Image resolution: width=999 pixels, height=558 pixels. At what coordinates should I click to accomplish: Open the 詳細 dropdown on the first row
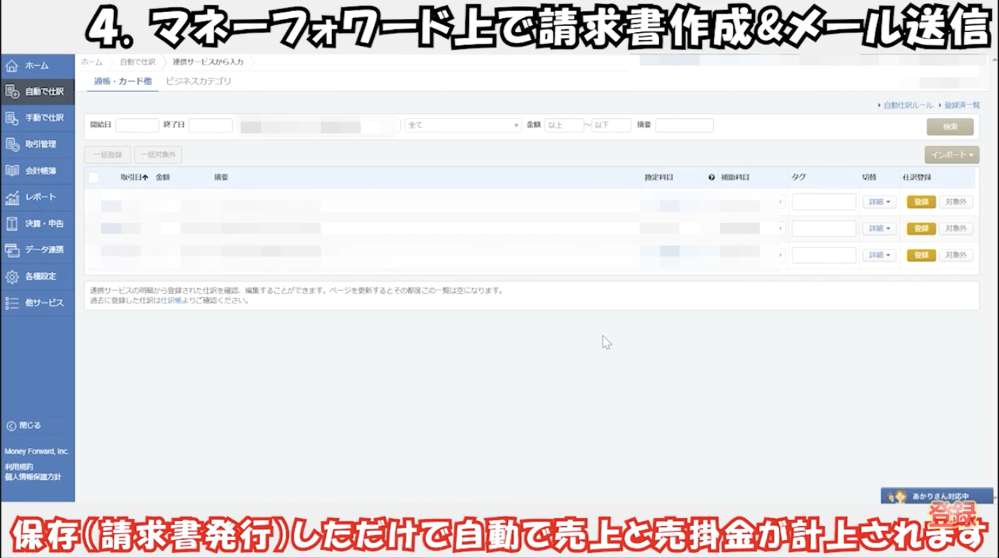tap(878, 201)
